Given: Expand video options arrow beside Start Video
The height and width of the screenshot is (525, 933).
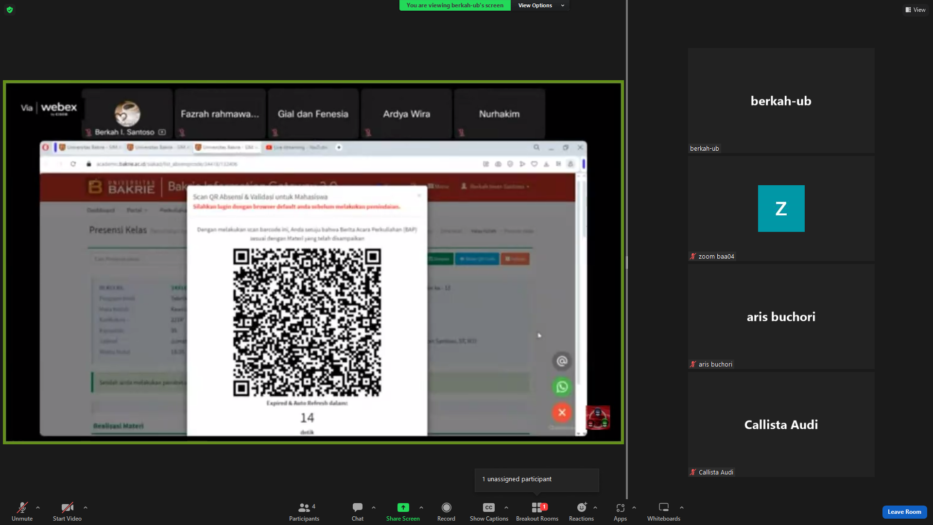Looking at the screenshot, I should tap(86, 507).
